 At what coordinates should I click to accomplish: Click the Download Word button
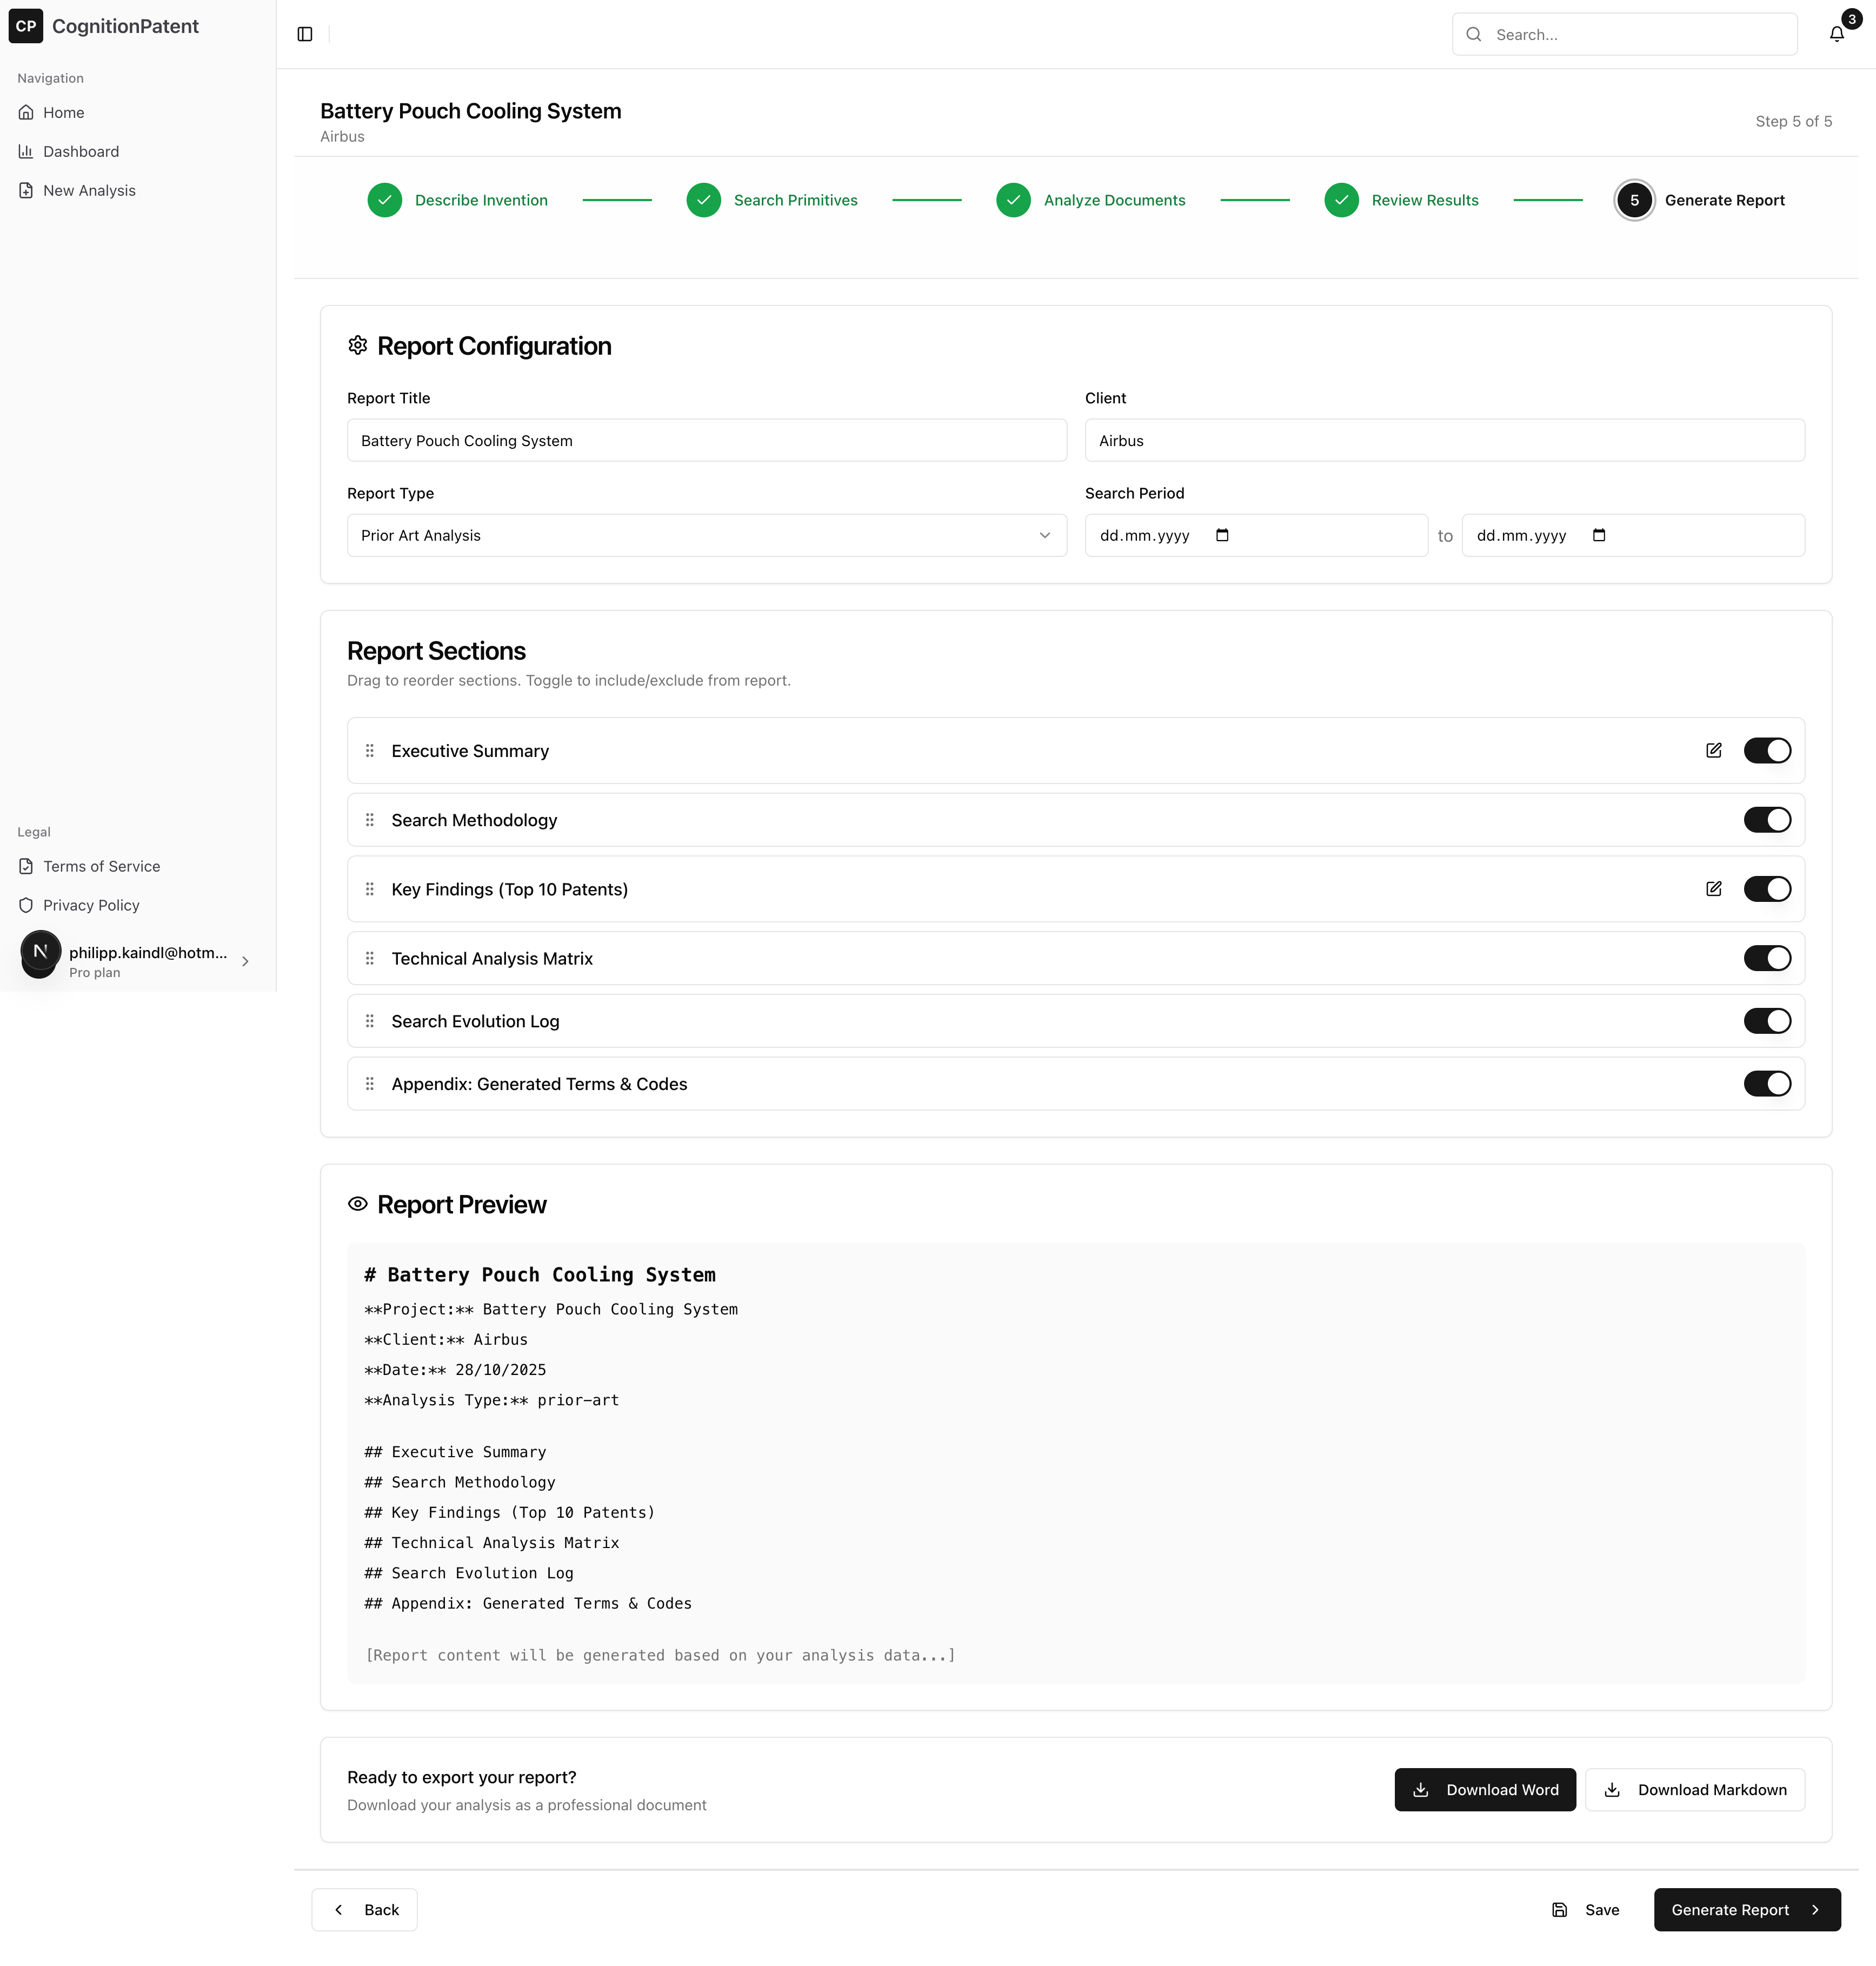tap(1484, 1789)
